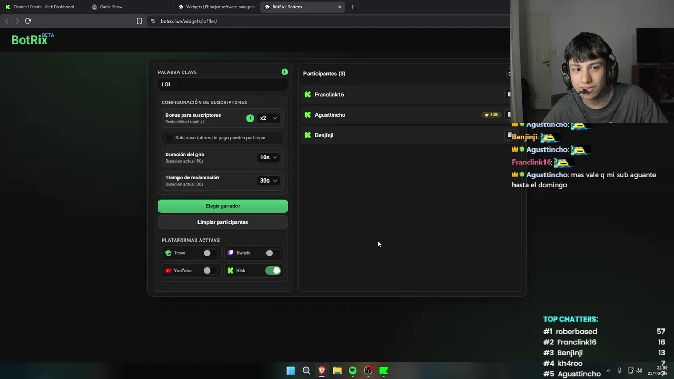
Task: Click the BotRix BETA logo
Action: [33, 39]
